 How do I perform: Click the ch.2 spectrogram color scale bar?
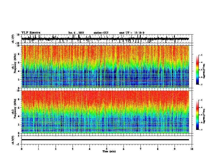click(x=197, y=115)
